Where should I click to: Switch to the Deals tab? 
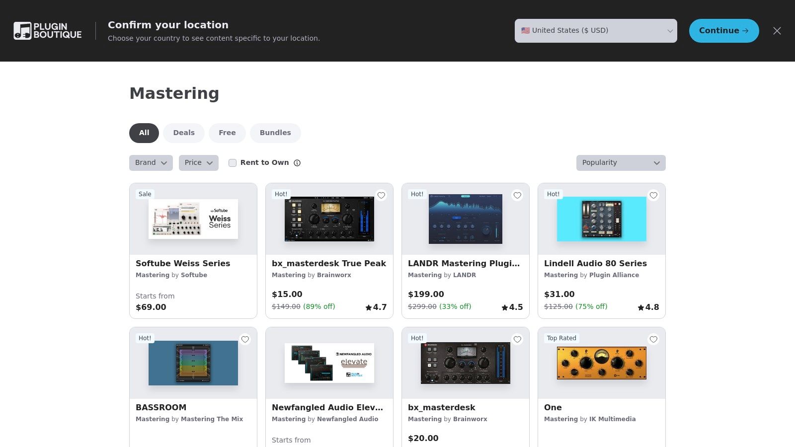[x=184, y=133]
